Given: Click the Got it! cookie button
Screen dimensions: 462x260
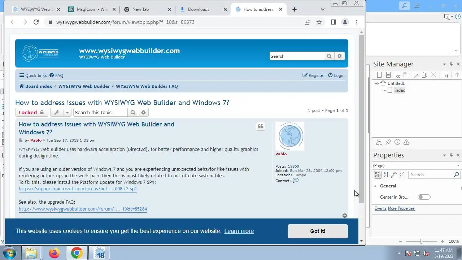Looking at the screenshot, I should tap(318, 231).
